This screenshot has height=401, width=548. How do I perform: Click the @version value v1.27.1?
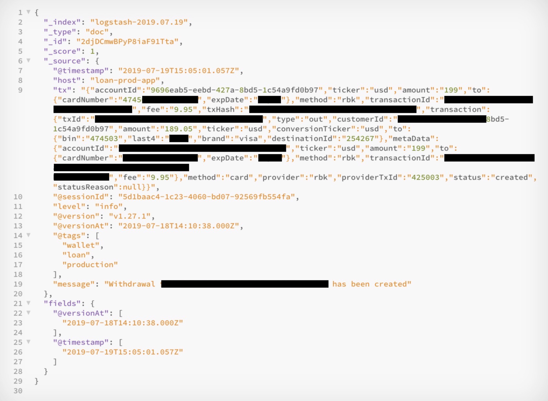pyautogui.click(x=130, y=216)
